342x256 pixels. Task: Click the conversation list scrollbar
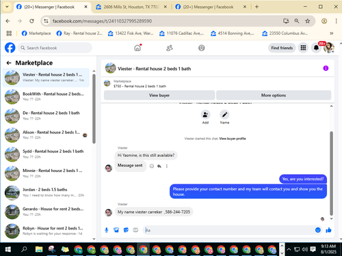[x=94, y=109]
